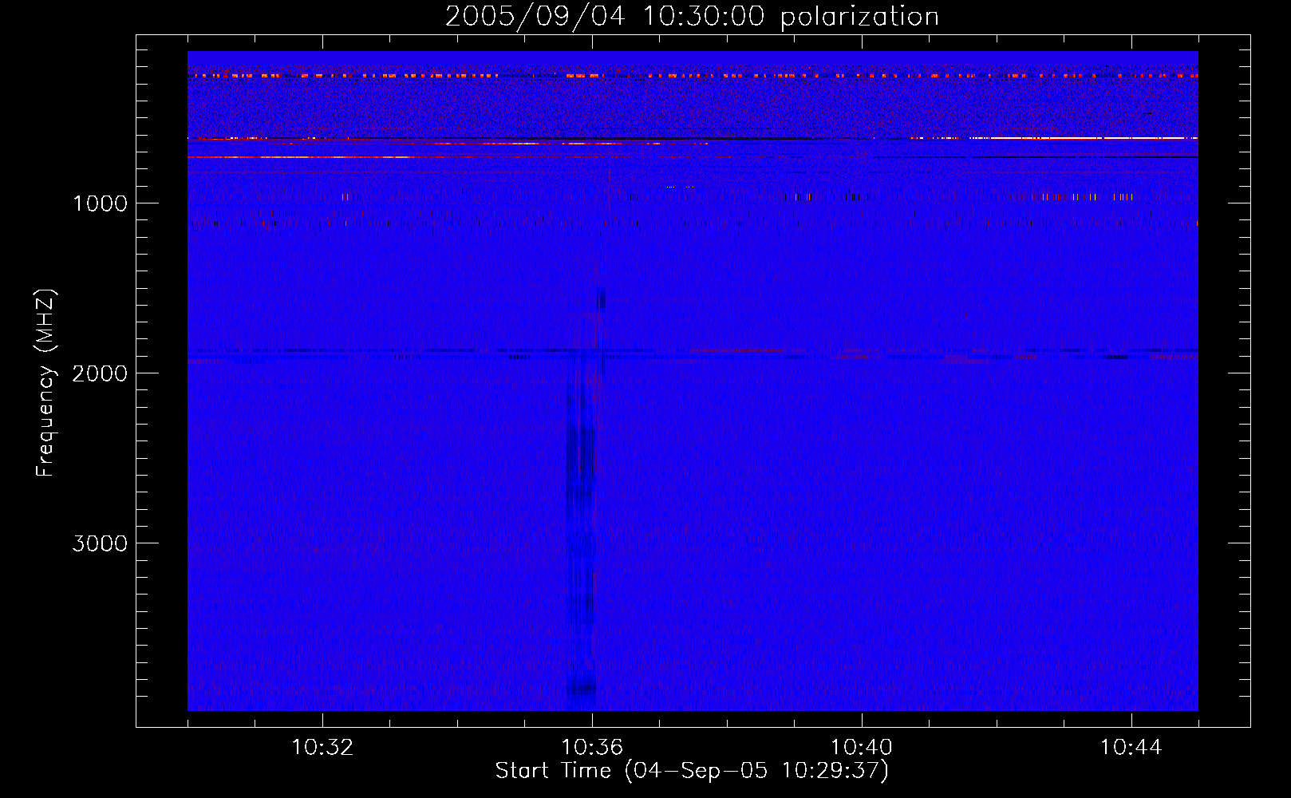Click the "1000" frequency tick label
This screenshot has width=1291, height=798.
100,203
